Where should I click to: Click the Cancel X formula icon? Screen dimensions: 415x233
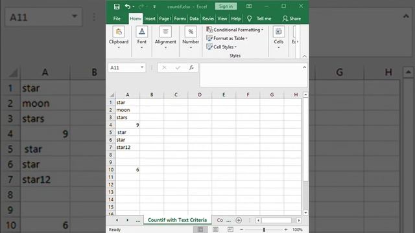point(164,68)
